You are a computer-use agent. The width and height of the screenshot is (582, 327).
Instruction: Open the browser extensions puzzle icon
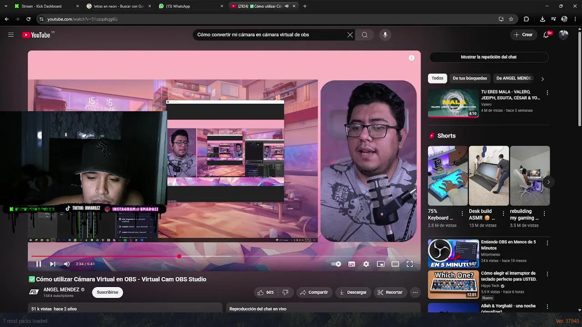(527, 19)
